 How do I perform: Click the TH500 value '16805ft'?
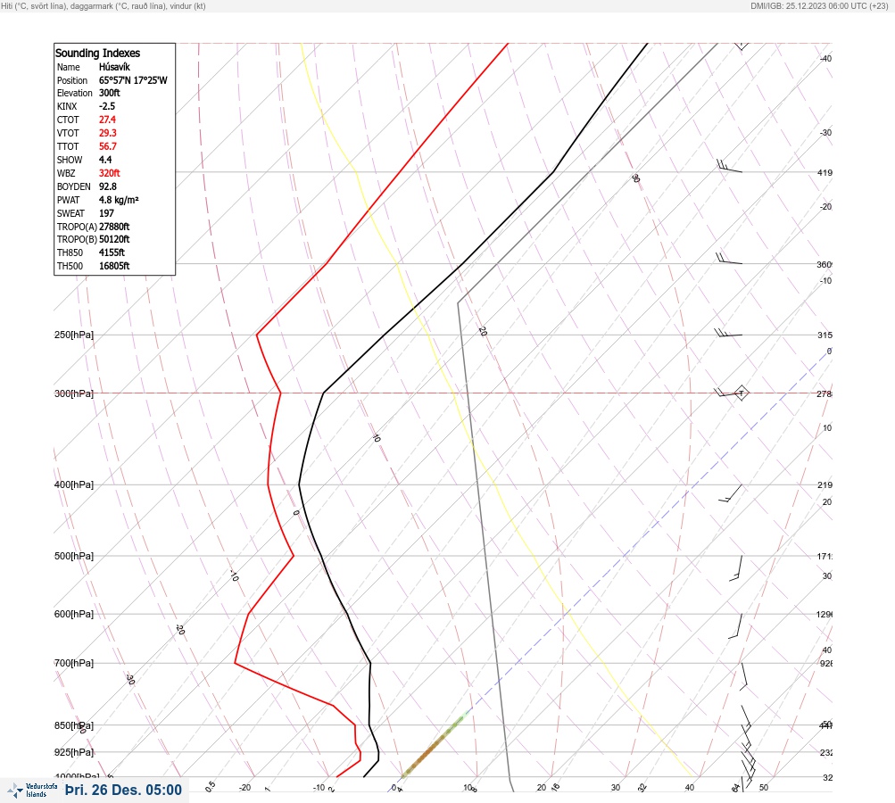(114, 266)
